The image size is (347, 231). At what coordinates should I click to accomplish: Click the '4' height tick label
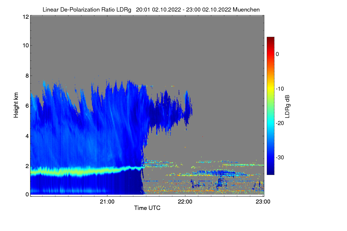coord(27,136)
